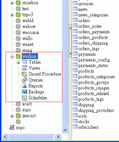
Task: Click the lower splitter collapse arrow
Action: pyautogui.click(x=70, y=54)
